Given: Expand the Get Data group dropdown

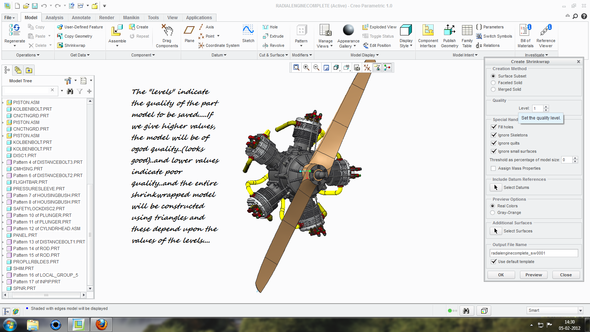Looking at the screenshot, I should [x=80, y=55].
